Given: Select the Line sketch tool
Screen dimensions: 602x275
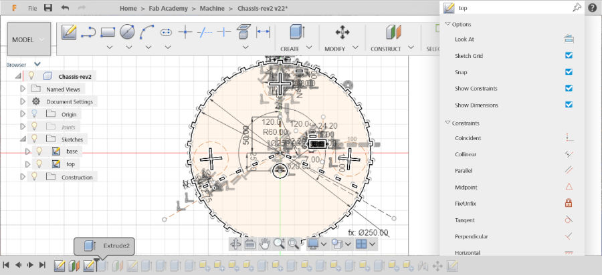Looking at the screenshot, I should (88, 32).
